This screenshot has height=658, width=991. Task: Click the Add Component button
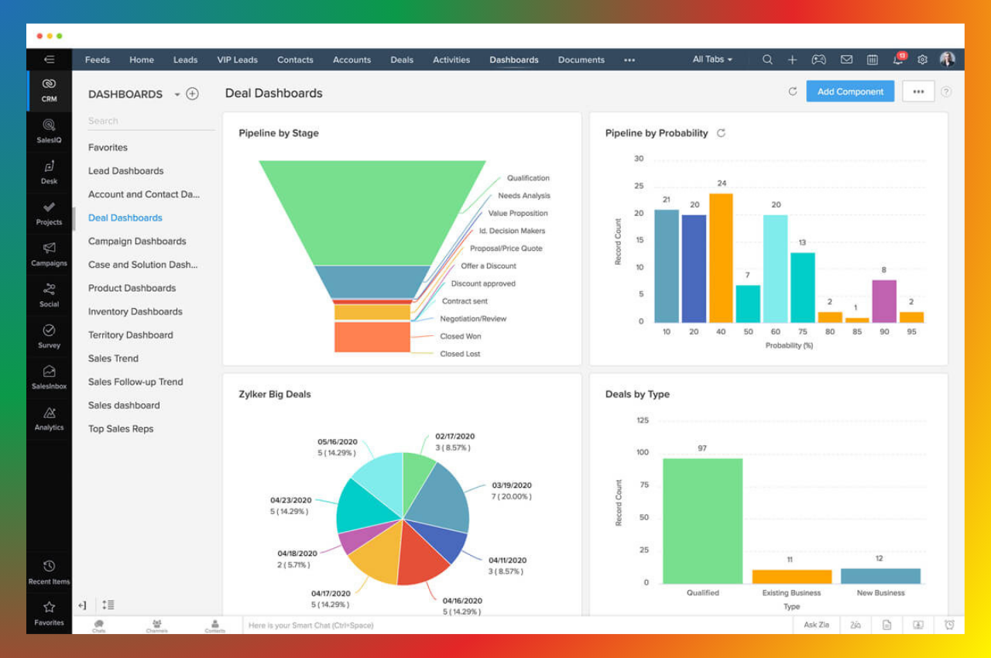tap(850, 91)
